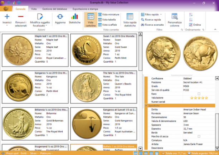Select The Yale ¼ oz 2019 card

coord(103,87)
